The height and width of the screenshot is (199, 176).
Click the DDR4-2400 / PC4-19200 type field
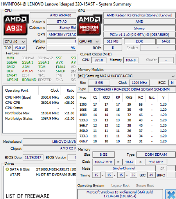pyautogui.click(x=132, y=89)
